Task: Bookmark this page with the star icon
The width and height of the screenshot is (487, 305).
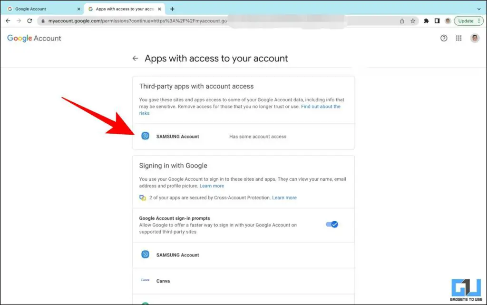Action: point(413,21)
